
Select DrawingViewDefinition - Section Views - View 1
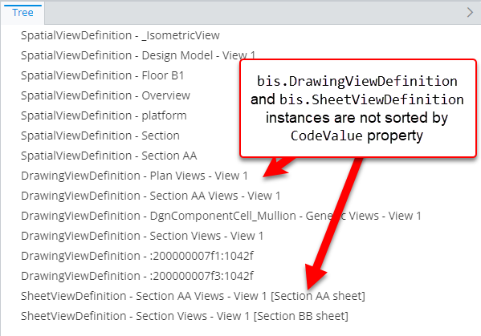[142, 236]
